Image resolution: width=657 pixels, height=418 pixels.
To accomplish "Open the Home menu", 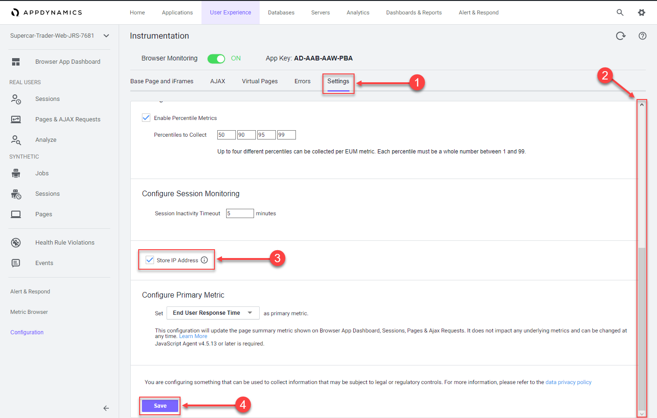I will [137, 13].
